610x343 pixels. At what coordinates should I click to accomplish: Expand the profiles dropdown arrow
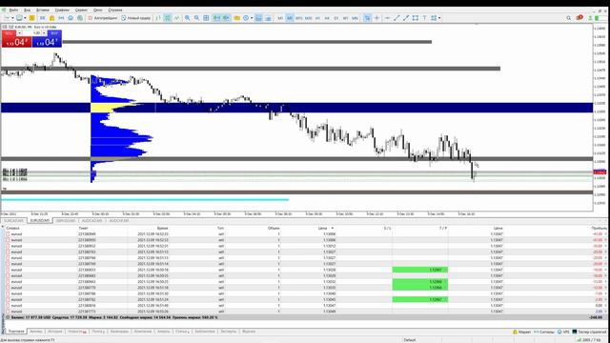coord(25,18)
